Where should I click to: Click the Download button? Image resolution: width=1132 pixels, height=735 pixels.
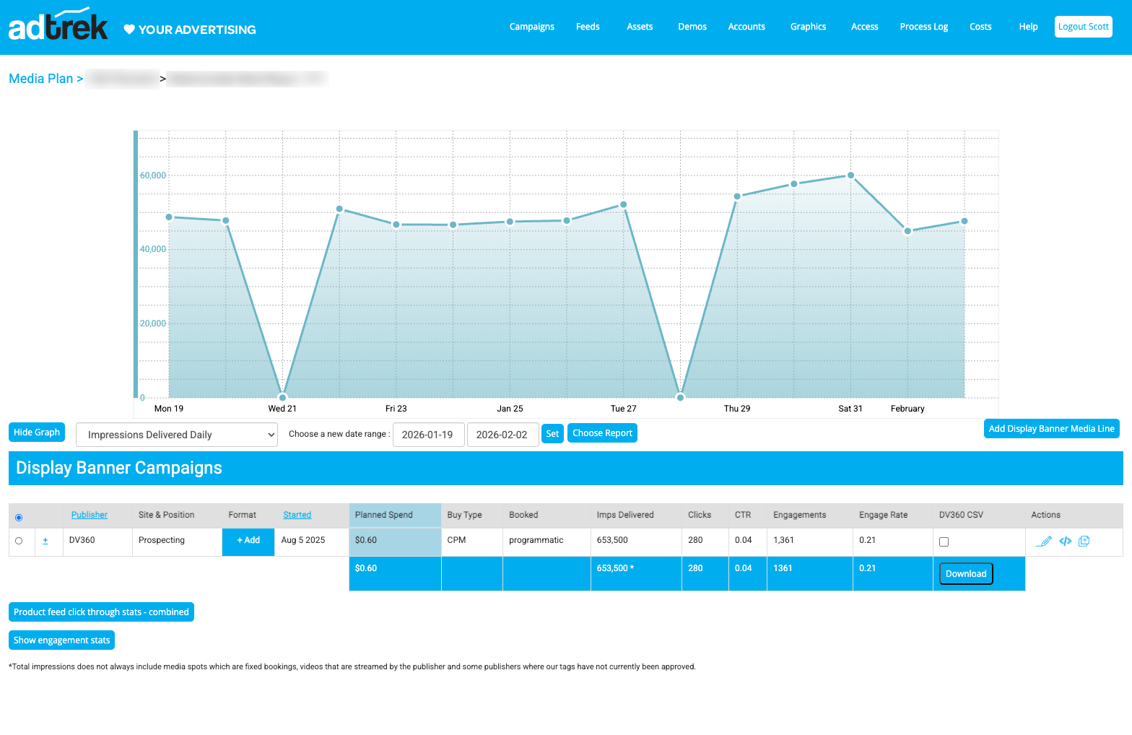tap(966, 574)
